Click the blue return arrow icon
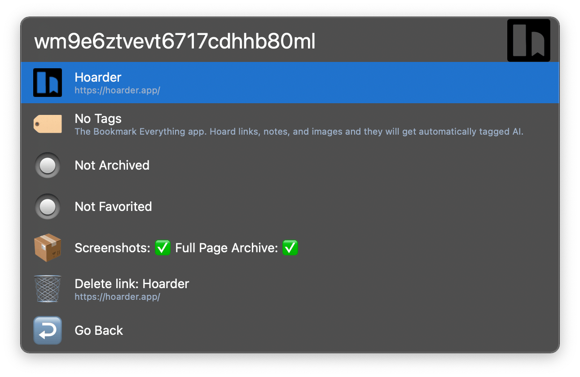The image size is (580, 377). pos(48,330)
